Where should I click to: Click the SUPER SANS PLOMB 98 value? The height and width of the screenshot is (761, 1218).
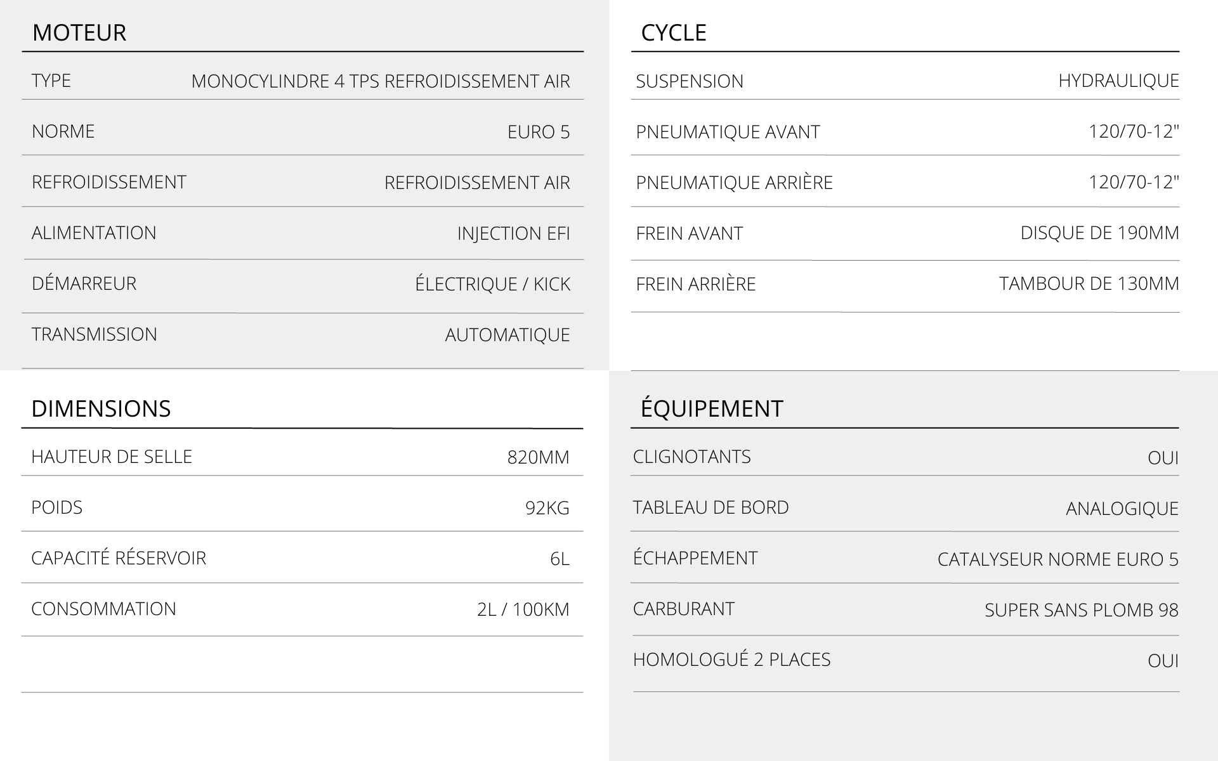coord(1081,610)
